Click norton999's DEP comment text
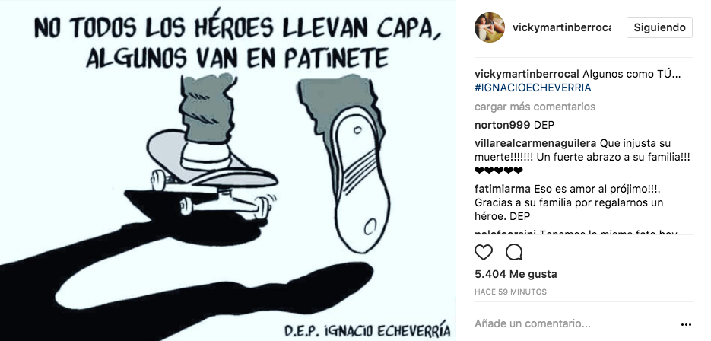 click(x=544, y=125)
